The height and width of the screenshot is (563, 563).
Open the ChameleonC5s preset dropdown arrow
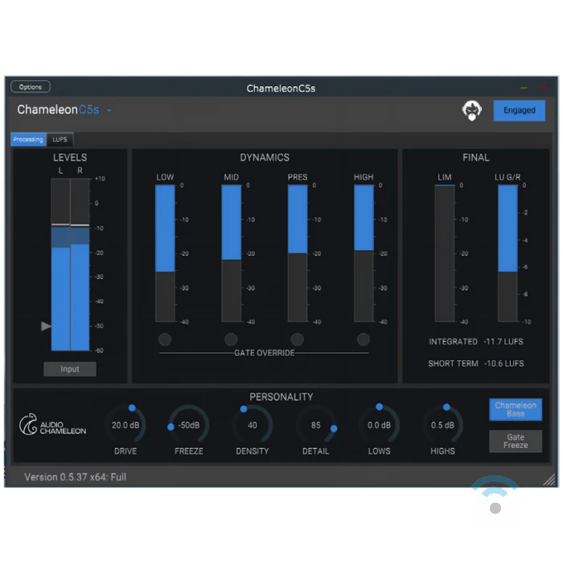coord(109,110)
